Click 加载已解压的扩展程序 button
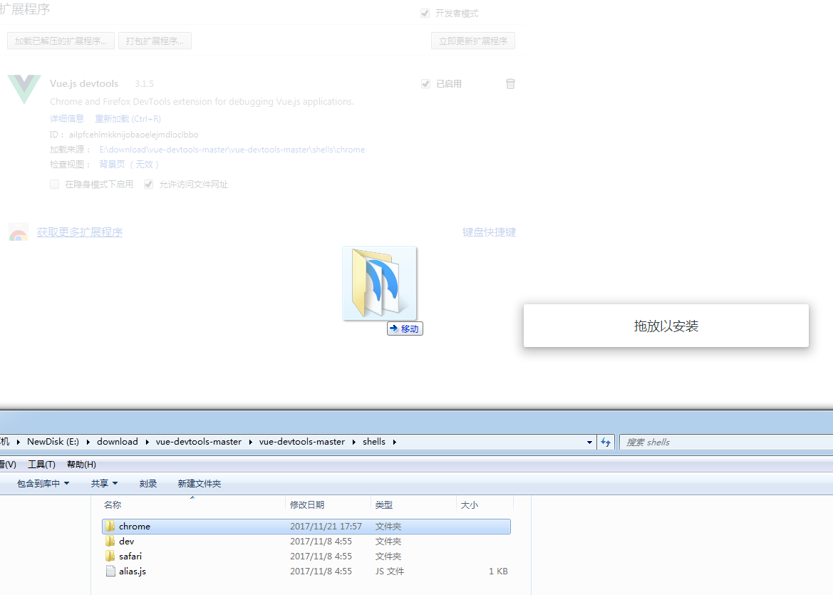833x595 pixels. pyautogui.click(x=61, y=41)
